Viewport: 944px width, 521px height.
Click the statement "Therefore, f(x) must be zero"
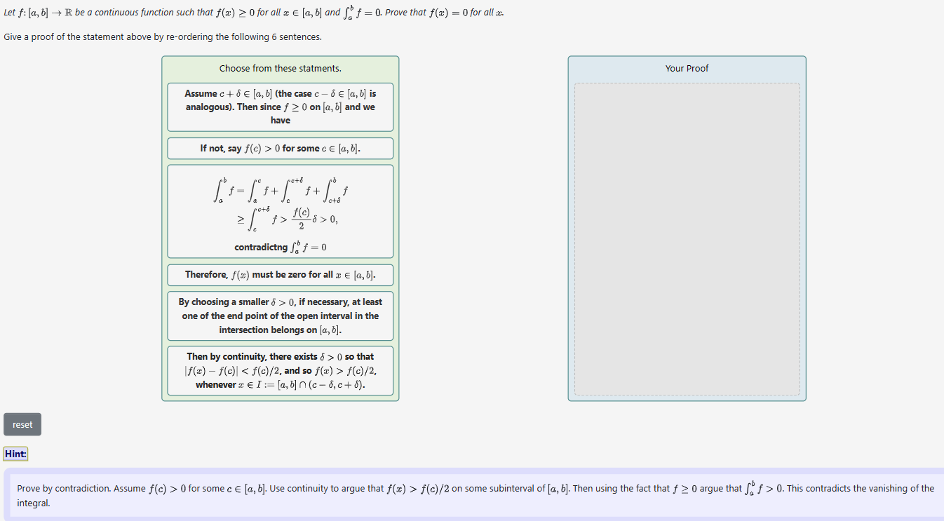pyautogui.click(x=280, y=275)
